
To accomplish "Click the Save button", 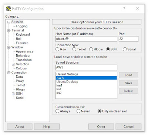I will [128, 83].
